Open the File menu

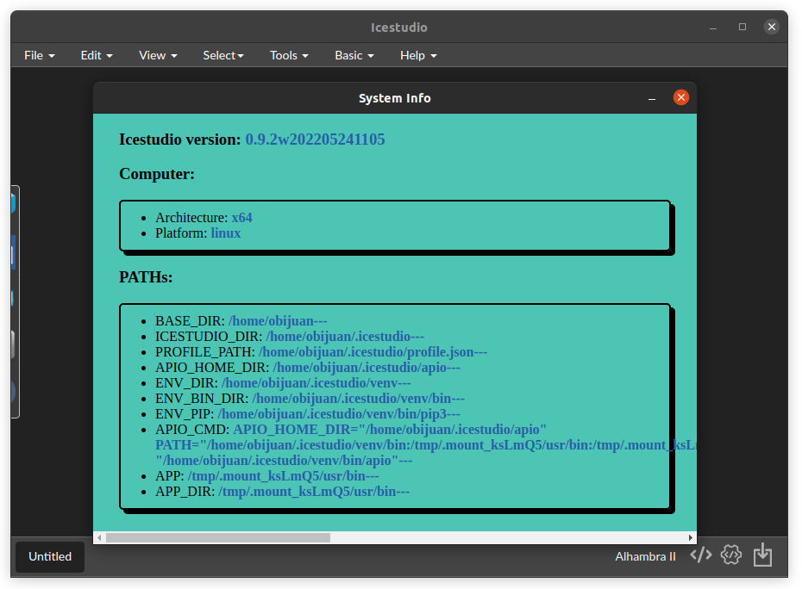tap(38, 55)
